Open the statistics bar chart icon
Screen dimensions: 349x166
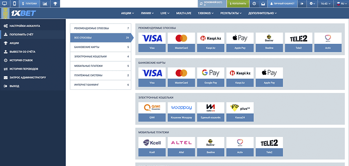(x=45, y=4)
